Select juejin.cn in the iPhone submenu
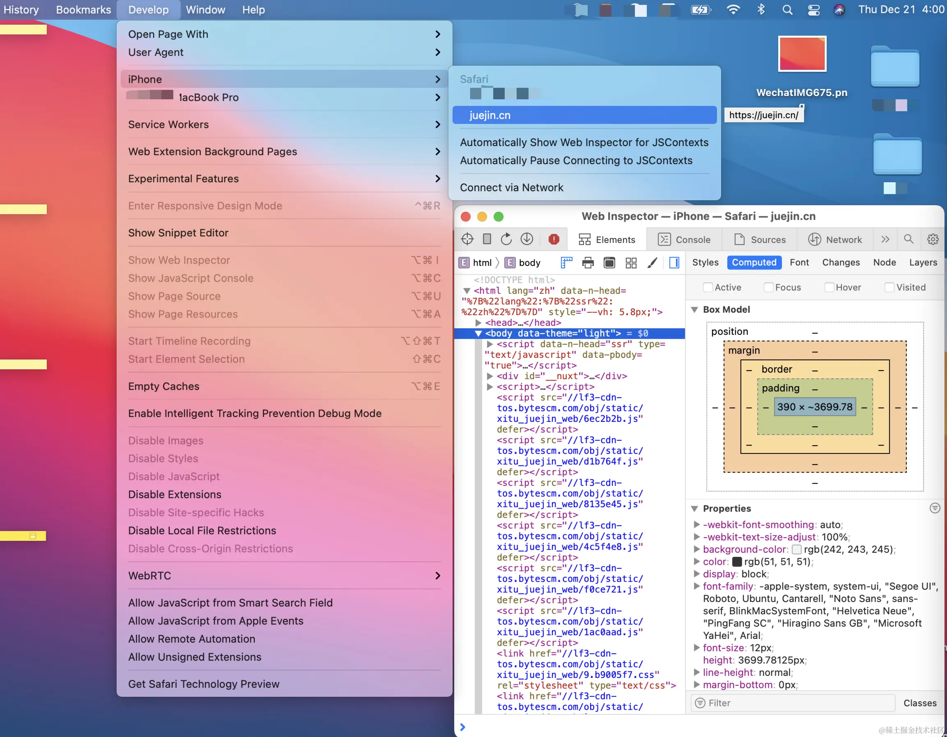 point(584,115)
